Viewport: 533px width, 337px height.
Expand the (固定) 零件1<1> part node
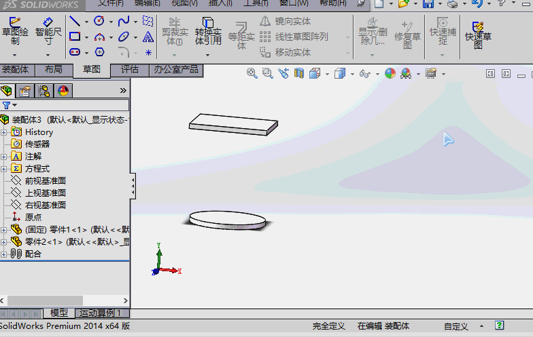(4, 230)
